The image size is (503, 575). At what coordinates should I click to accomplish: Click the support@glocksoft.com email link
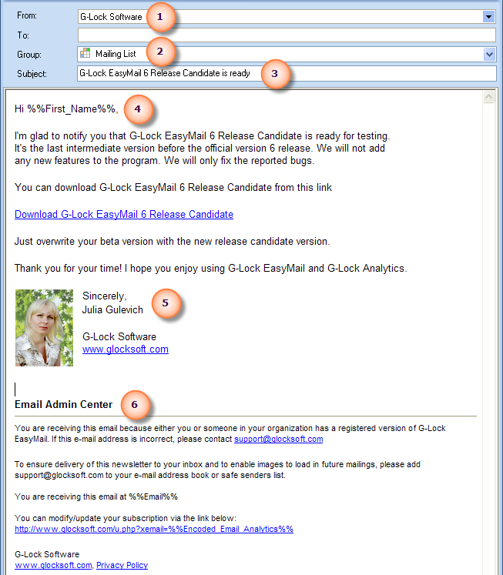tap(279, 439)
